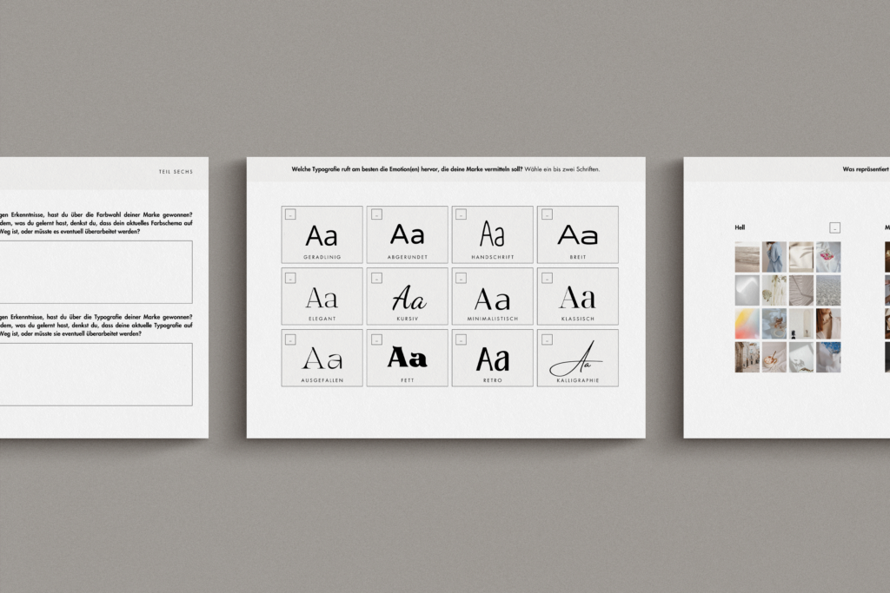Select the Aa sample above Abgerundet
Screen dimensions: 890x593
point(407,234)
